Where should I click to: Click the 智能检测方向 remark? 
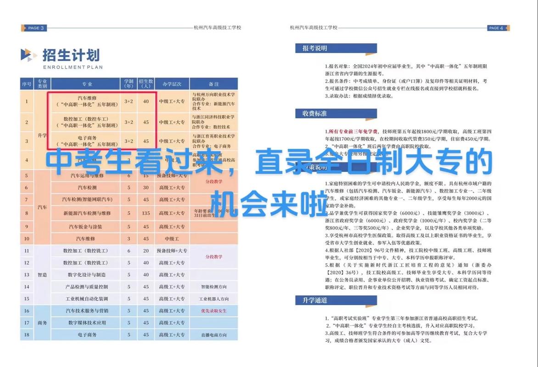pos(214,287)
